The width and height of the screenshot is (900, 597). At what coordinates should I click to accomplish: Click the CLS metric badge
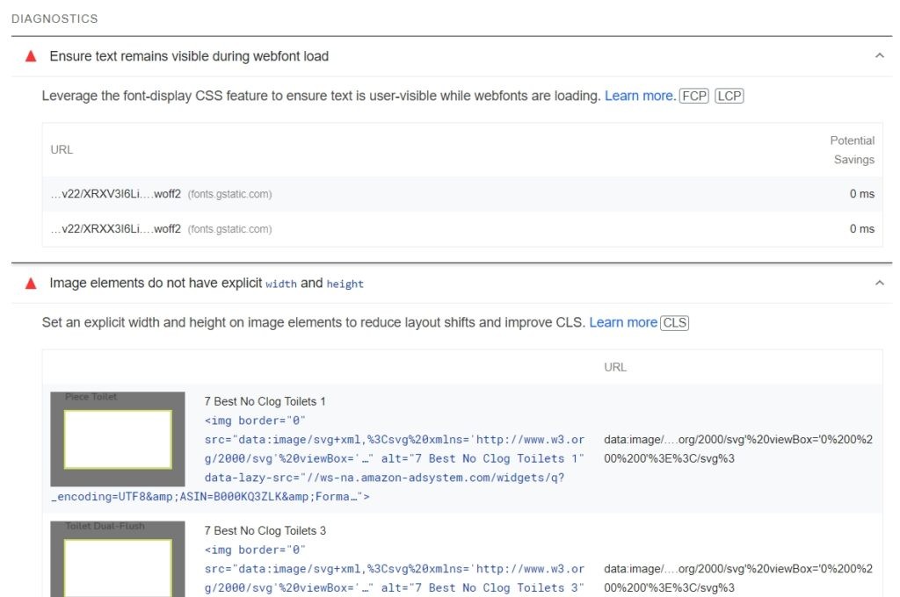pyautogui.click(x=675, y=322)
